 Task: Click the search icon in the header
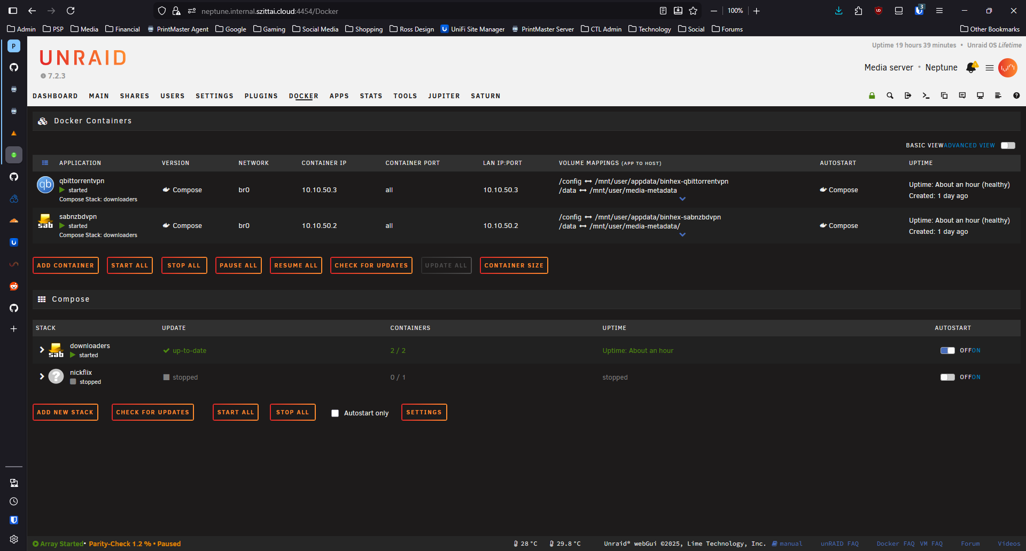pyautogui.click(x=890, y=96)
